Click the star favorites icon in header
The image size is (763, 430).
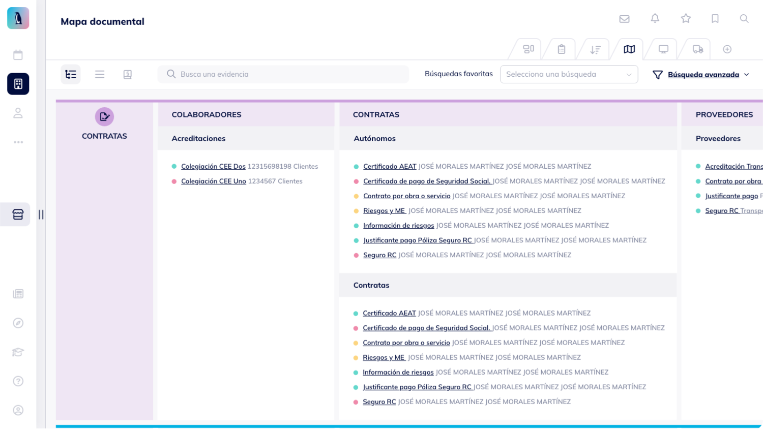coord(686,19)
